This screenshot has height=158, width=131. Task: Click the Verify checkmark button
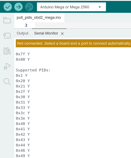(x=8, y=7)
